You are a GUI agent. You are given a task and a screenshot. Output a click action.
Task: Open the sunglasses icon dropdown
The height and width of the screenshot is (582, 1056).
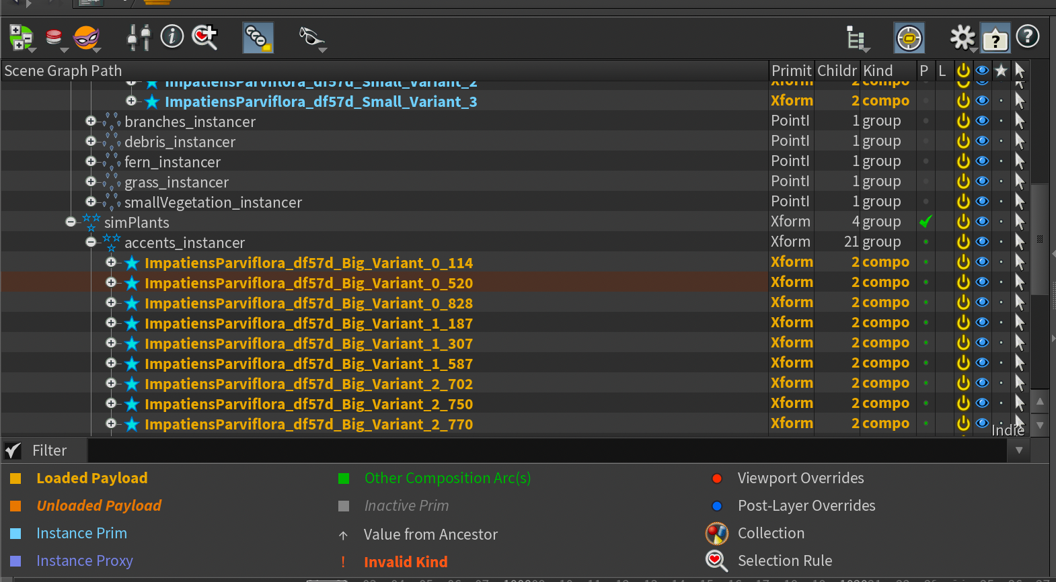pyautogui.click(x=312, y=38)
